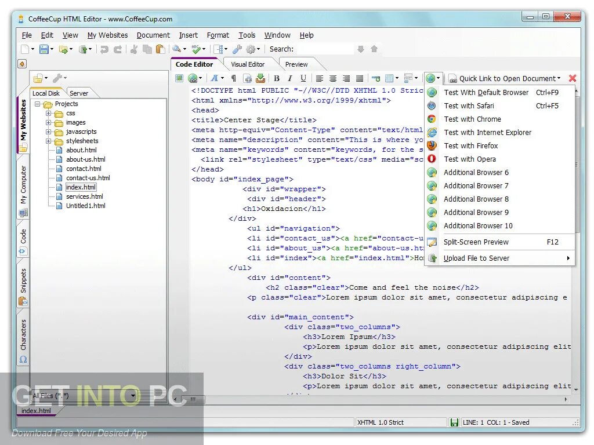Click the find next up arrow icon
This screenshot has height=445, width=594.
coord(374,49)
